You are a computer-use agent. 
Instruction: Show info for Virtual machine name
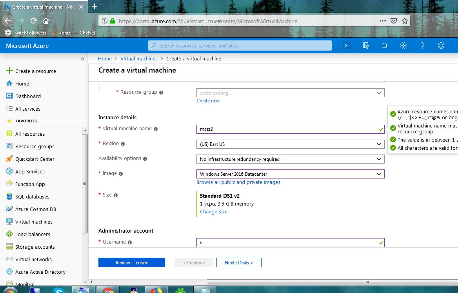pyautogui.click(x=156, y=129)
